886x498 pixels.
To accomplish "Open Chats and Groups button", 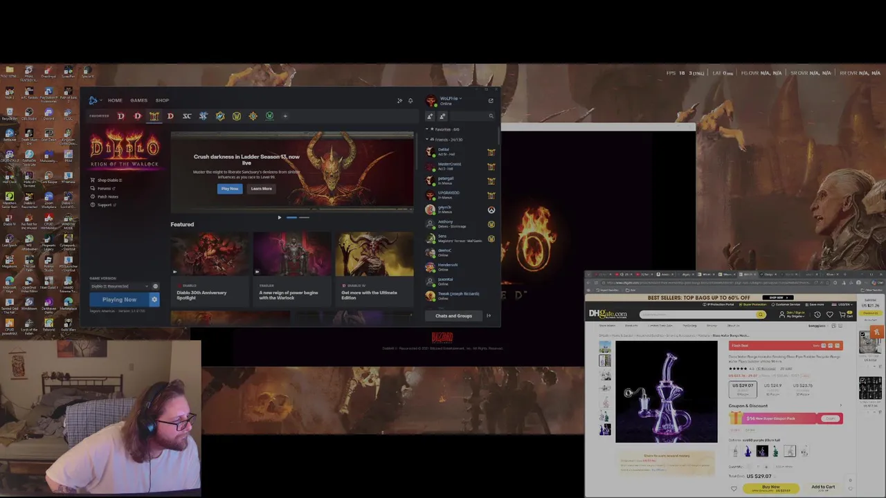I will (453, 316).
